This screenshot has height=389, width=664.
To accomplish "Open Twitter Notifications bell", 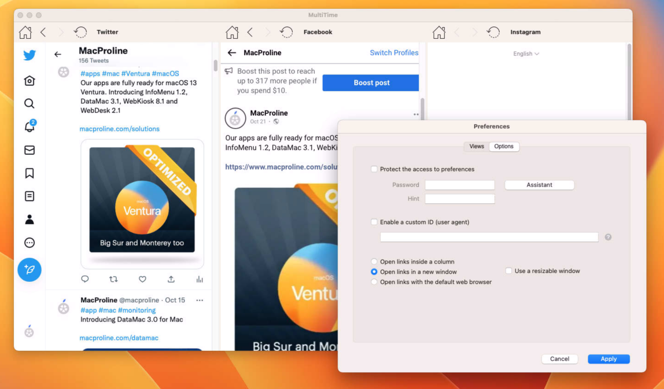I will (x=29, y=127).
